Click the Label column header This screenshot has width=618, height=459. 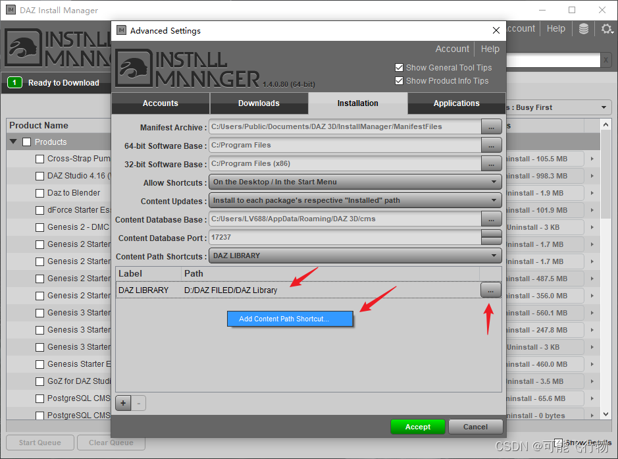click(148, 274)
